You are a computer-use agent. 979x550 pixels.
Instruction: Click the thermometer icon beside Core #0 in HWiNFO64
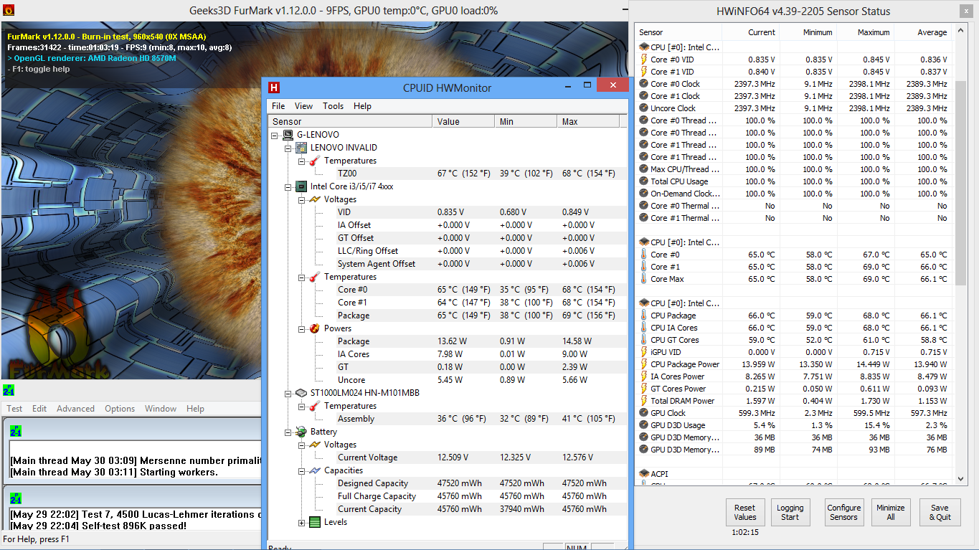(x=643, y=255)
